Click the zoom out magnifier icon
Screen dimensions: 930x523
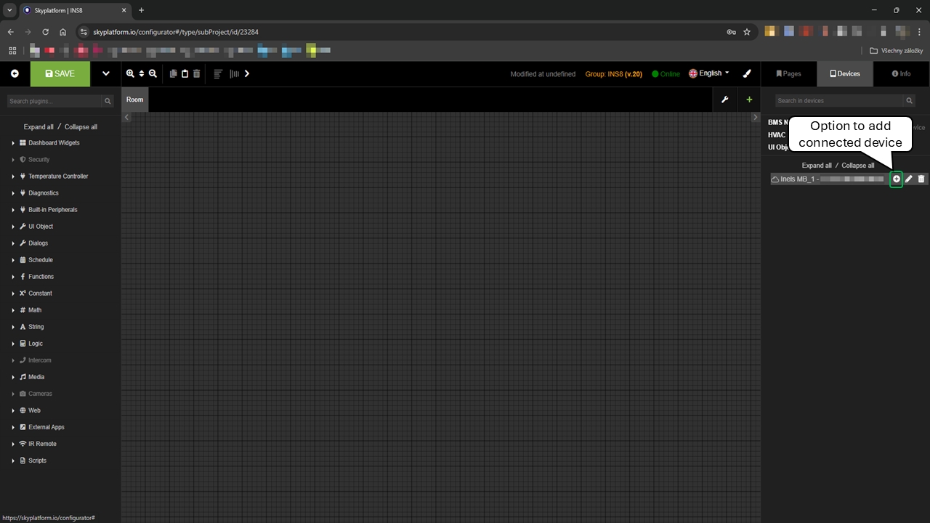pyautogui.click(x=153, y=73)
